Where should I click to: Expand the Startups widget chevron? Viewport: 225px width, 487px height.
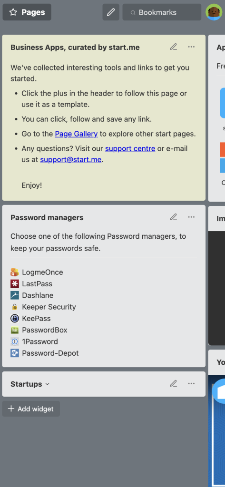[x=47, y=384]
